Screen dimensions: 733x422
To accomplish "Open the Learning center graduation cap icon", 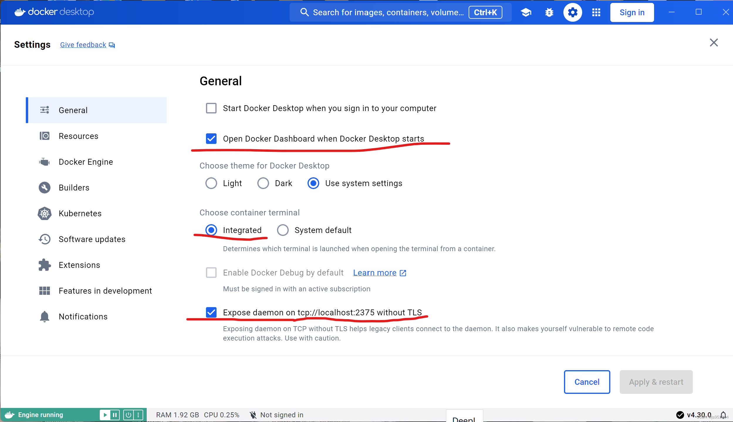I will pyautogui.click(x=526, y=12).
